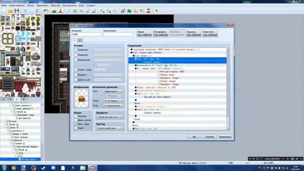Image resolution: width=304 pixels, height=171 pixels.
Task: Tick the Через option checkbox
Action: [76, 128]
